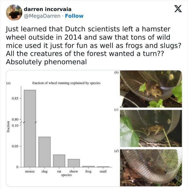The width and height of the screenshot is (188, 189).
Task: Click the chart title text
Action: 66,83
